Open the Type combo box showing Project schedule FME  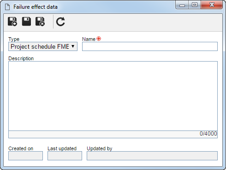tap(43, 46)
